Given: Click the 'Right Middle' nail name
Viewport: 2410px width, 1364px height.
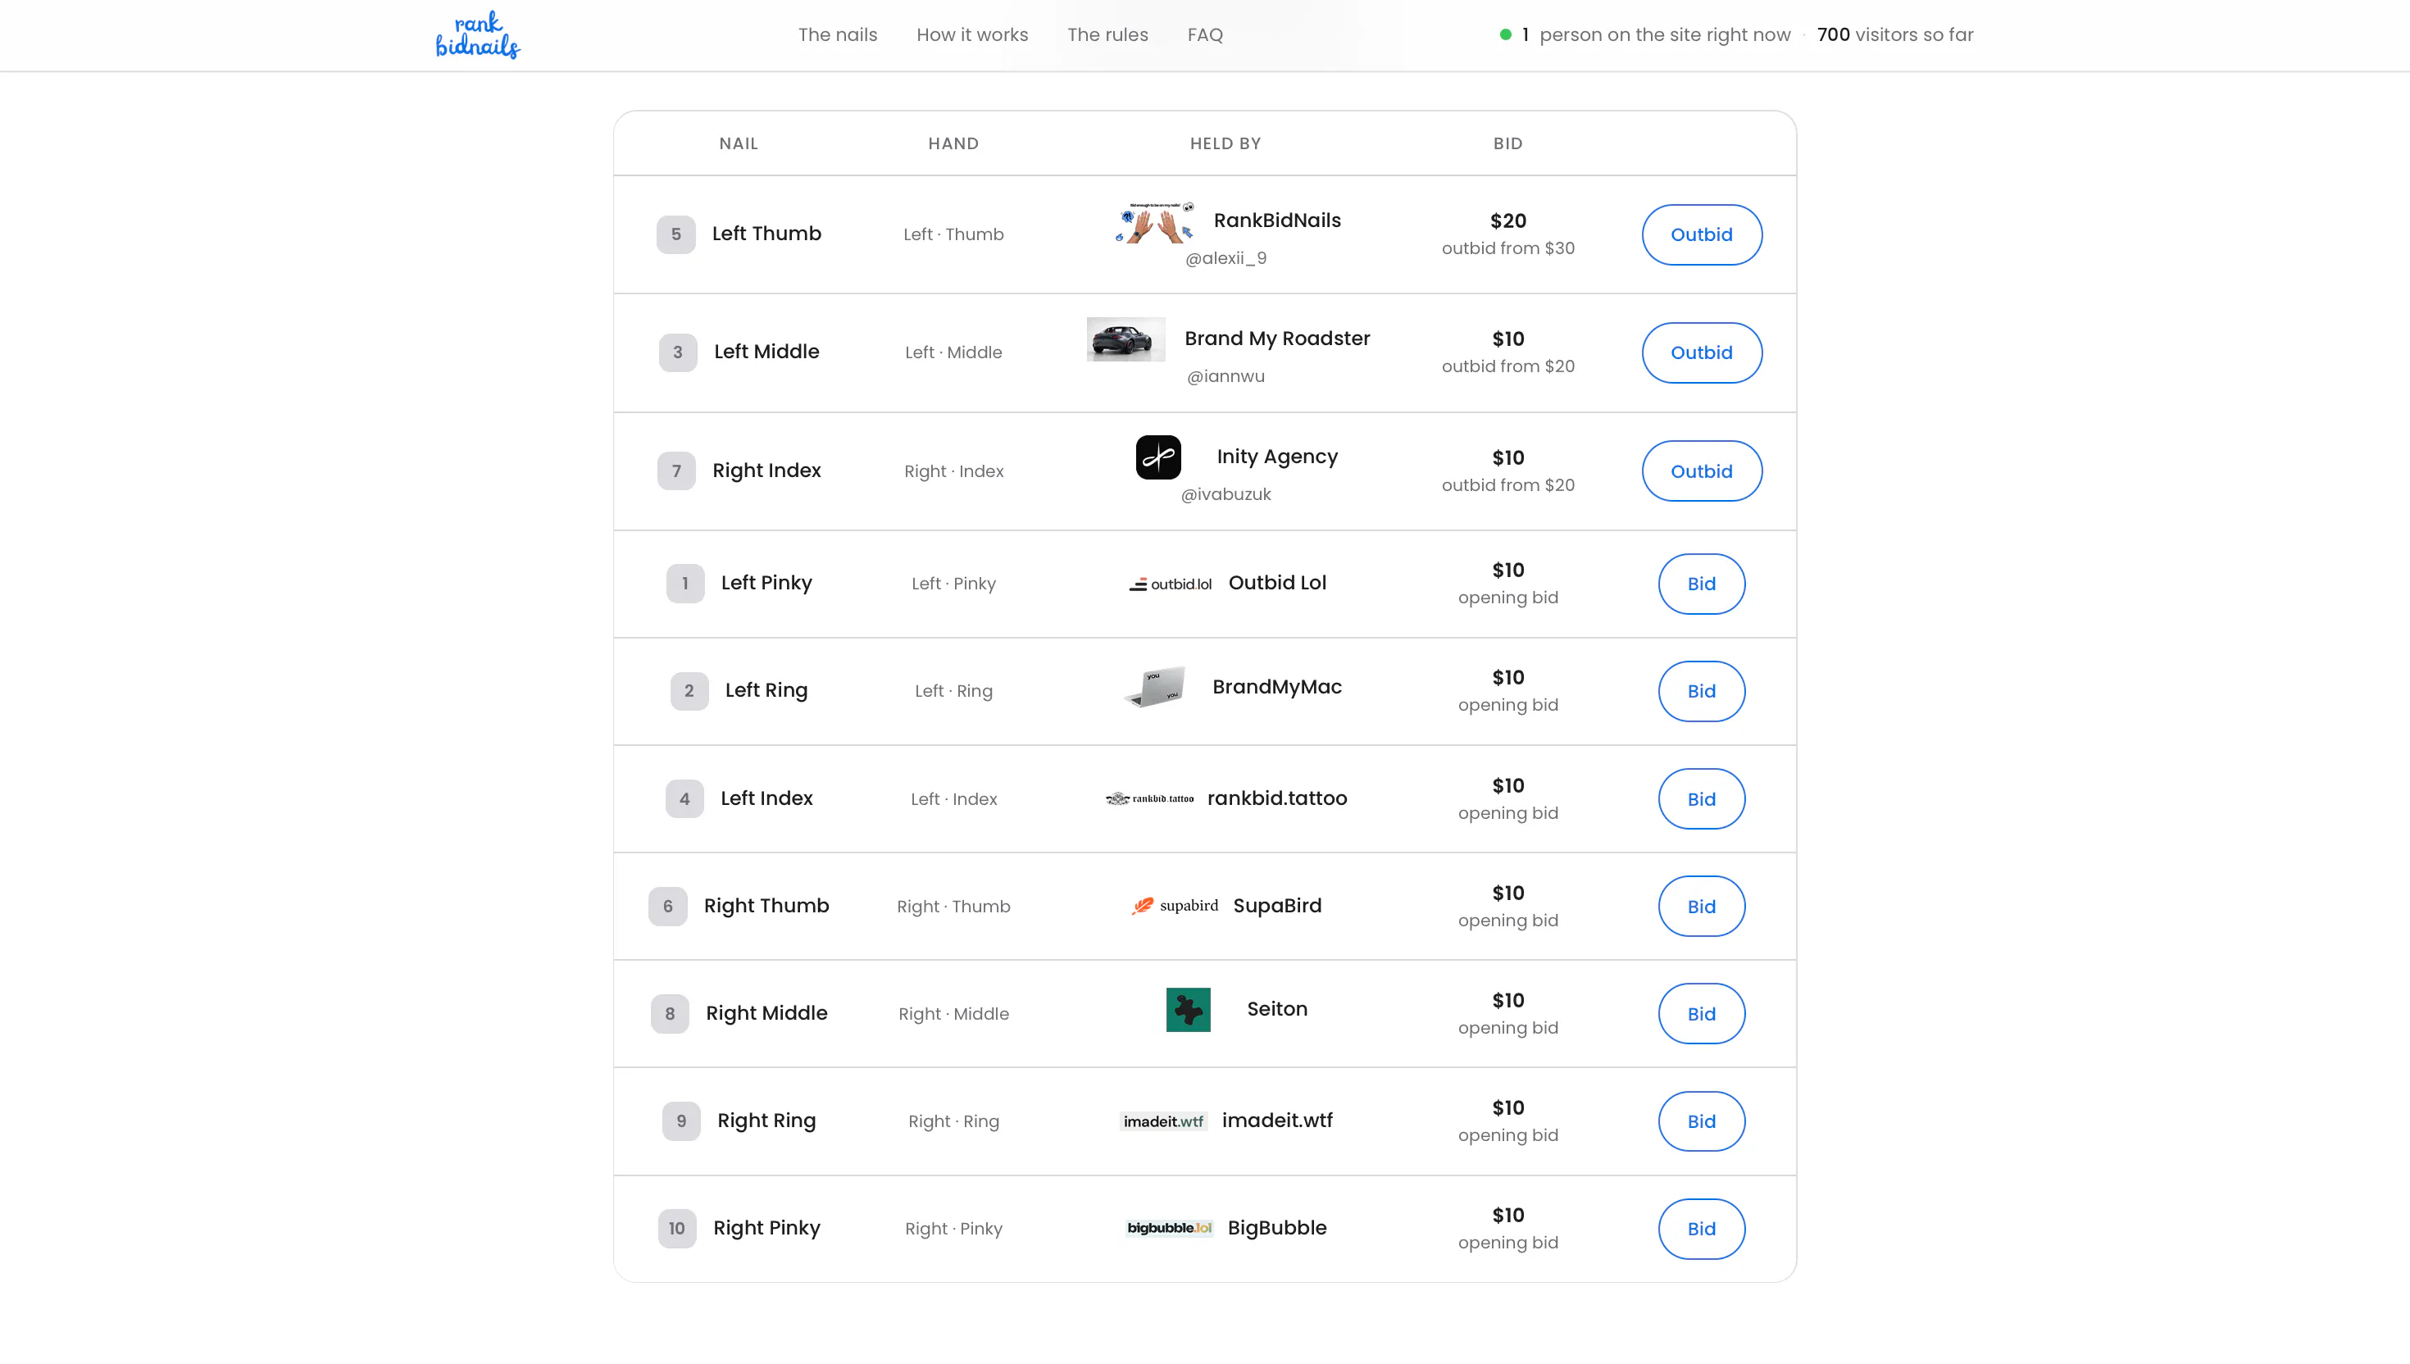Looking at the screenshot, I should pos(766,1012).
